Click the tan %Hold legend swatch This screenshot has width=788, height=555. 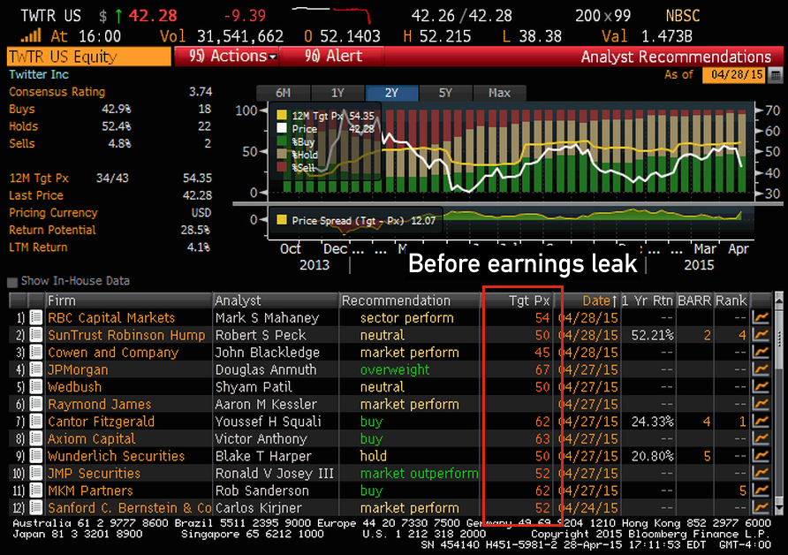282,154
